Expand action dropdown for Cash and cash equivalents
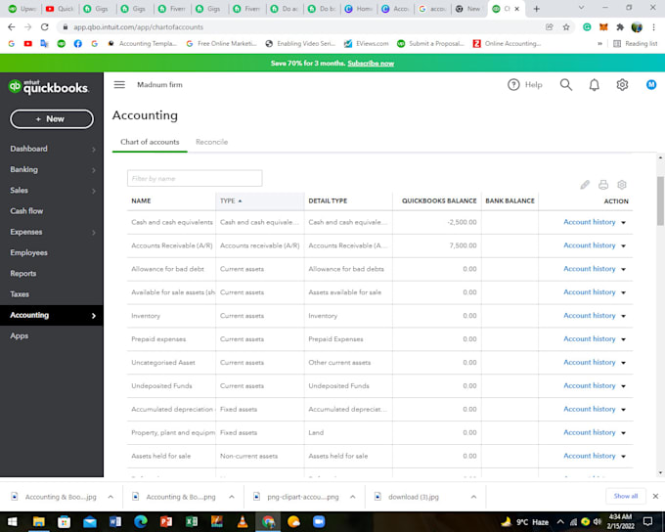The height and width of the screenshot is (532, 665). click(x=624, y=222)
